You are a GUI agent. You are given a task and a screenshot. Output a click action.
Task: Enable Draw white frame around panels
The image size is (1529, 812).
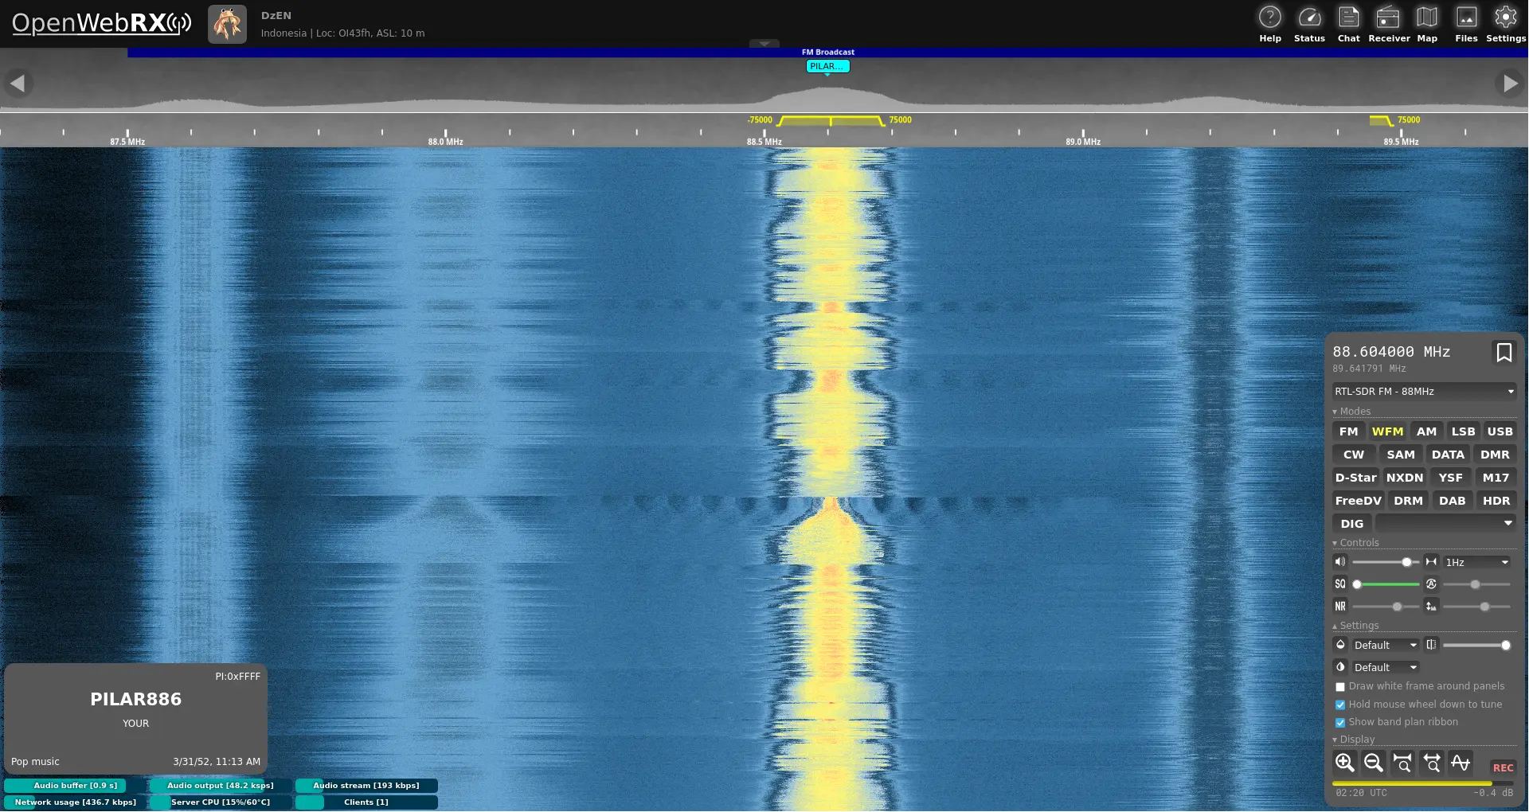(1340, 687)
